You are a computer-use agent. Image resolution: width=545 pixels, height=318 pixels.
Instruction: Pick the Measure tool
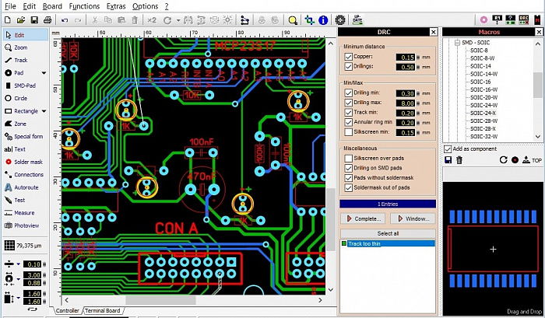click(23, 212)
